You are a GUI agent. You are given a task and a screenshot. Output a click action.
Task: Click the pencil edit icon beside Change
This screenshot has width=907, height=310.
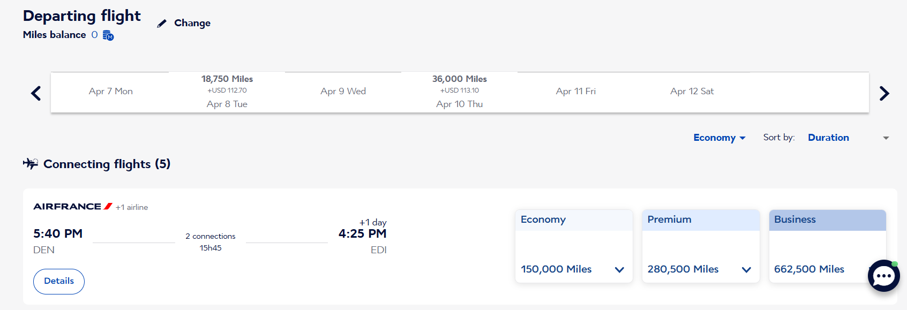click(162, 24)
